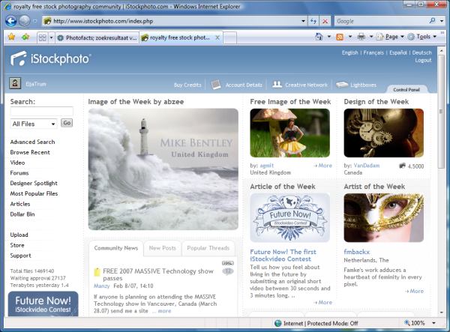Click the Print icon in command bar

[361, 37]
